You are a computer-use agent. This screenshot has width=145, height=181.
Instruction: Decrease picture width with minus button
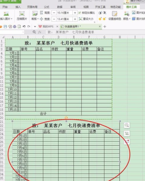[x=54, y=19]
